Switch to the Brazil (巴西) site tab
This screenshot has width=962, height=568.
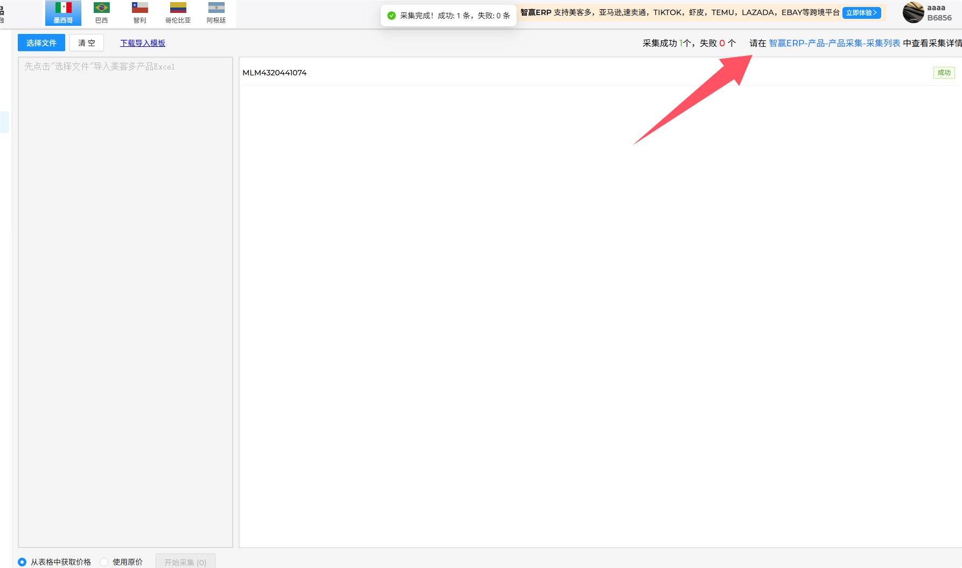click(101, 13)
